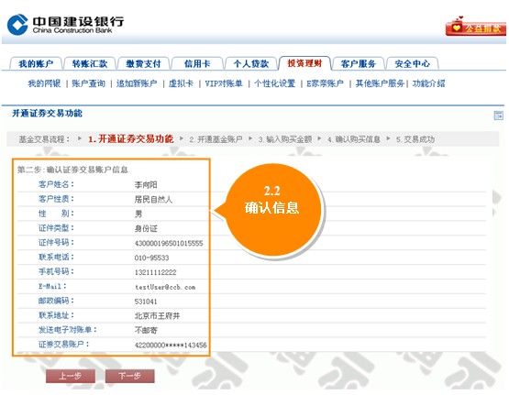Viewport: 509px width, 395px height.
Task: Click the 上一步 back button
Action: [x=71, y=376]
